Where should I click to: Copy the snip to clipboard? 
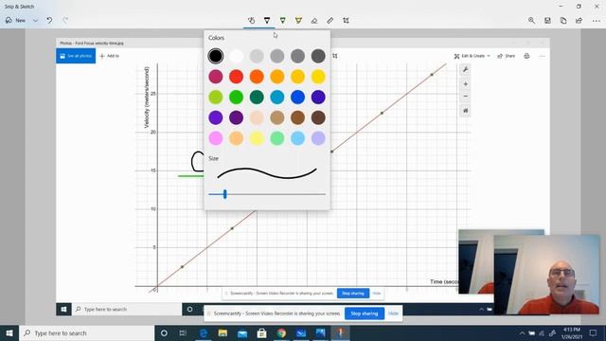[563, 21]
